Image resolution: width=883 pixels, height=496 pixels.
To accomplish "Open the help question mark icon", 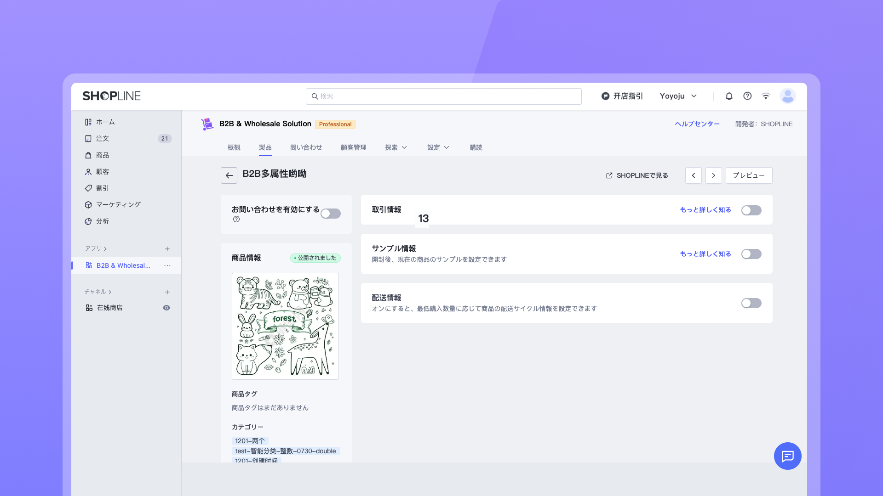I will tap(747, 96).
